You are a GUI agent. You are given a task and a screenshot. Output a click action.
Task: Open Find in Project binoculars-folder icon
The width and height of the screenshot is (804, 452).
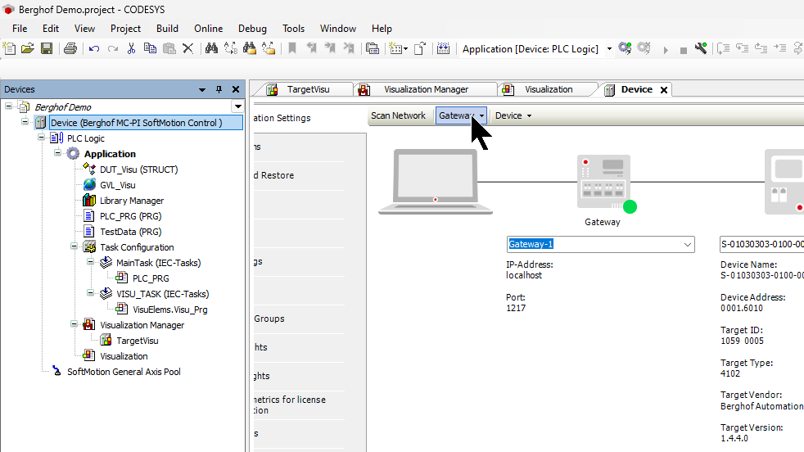pyautogui.click(x=250, y=49)
